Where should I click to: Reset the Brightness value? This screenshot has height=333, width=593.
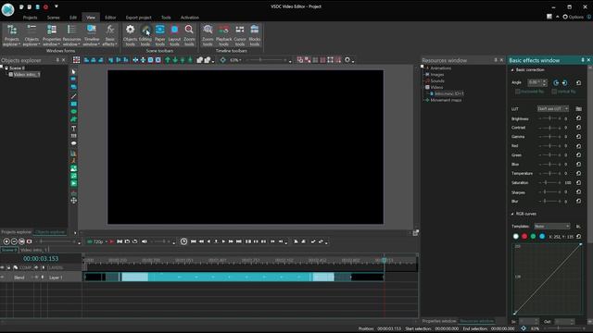[x=578, y=118]
